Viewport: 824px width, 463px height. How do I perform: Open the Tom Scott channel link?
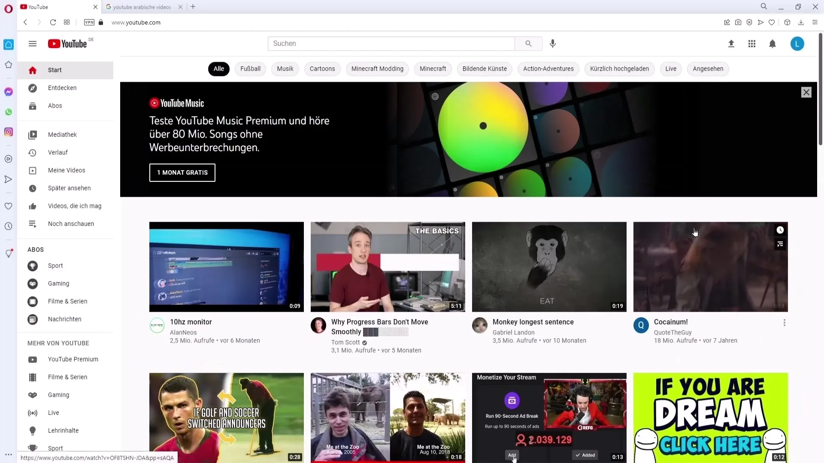(345, 342)
